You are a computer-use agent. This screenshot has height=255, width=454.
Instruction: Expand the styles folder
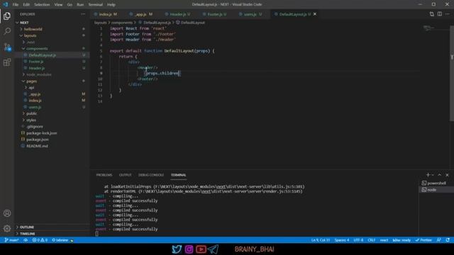pyautogui.click(x=31, y=120)
